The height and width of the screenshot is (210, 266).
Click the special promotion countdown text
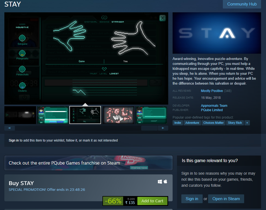(47, 189)
